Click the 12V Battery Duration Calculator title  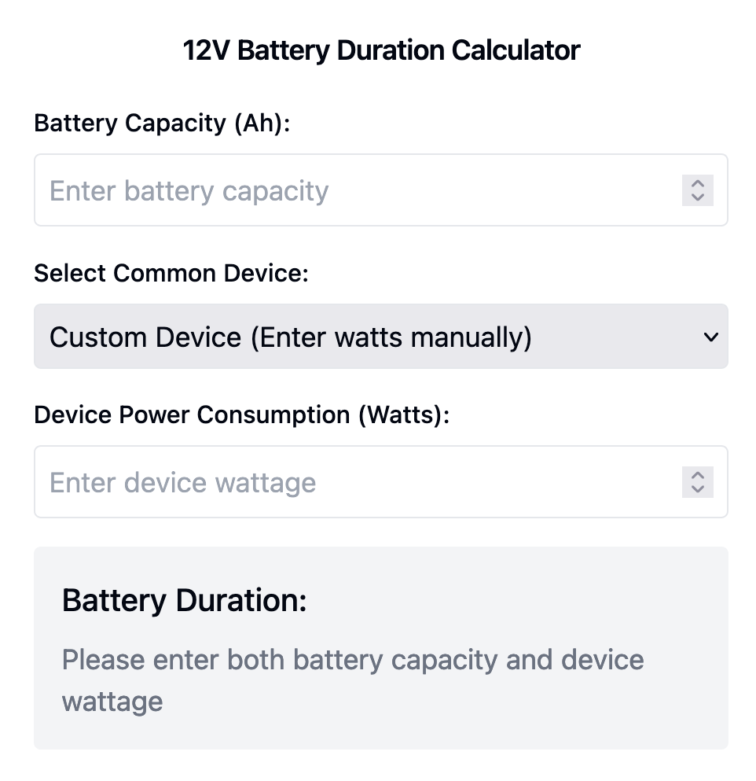(381, 50)
